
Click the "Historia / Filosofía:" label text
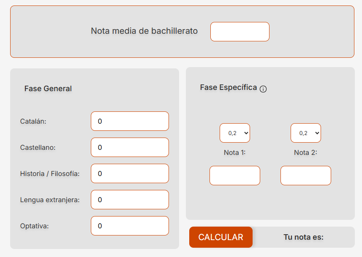50,174
